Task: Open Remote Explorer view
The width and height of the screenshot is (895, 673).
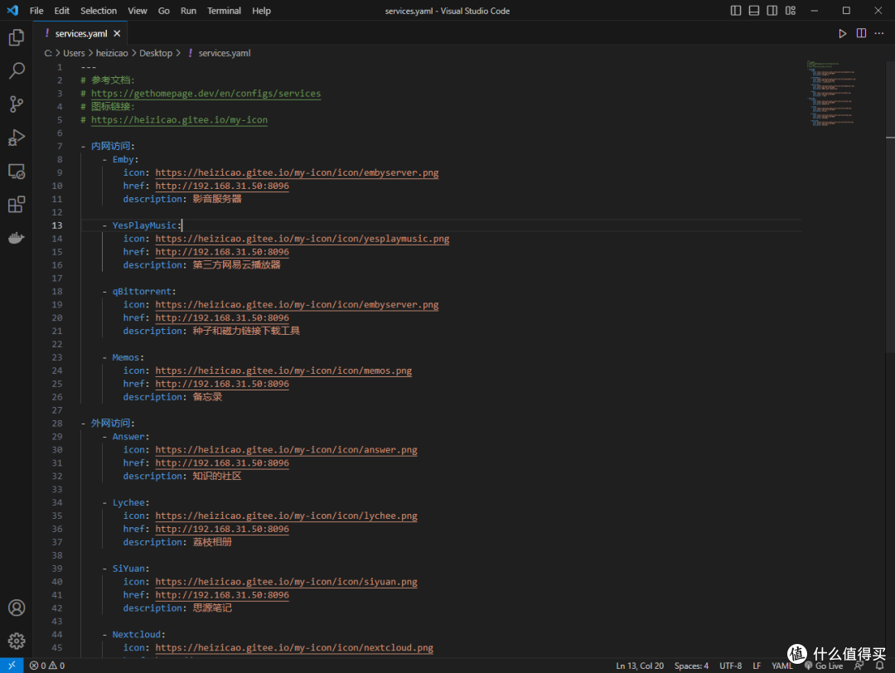Action: [x=17, y=171]
